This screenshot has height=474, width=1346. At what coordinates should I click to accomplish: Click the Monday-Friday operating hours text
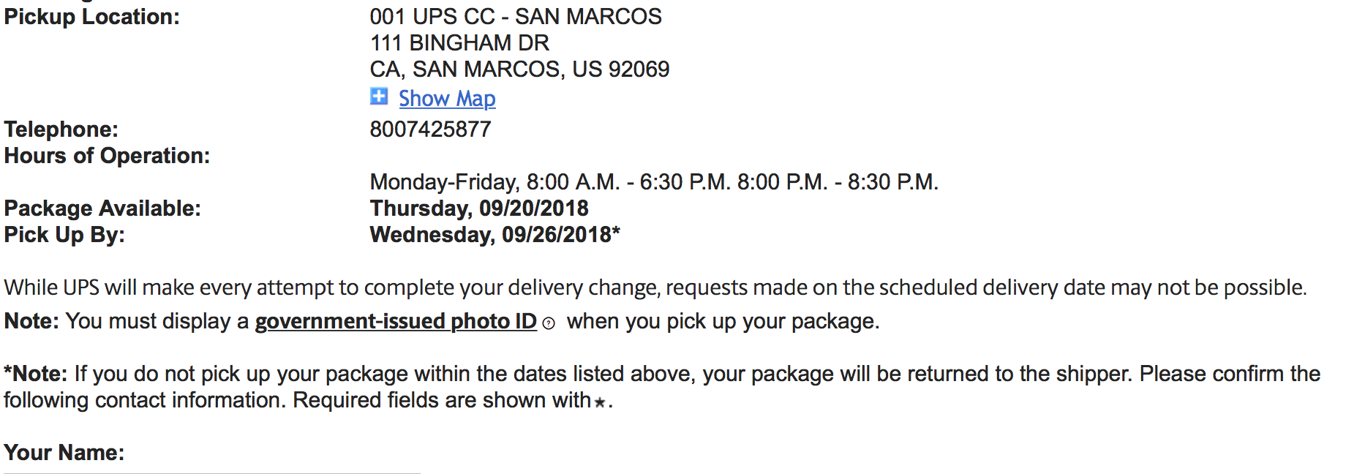[654, 182]
